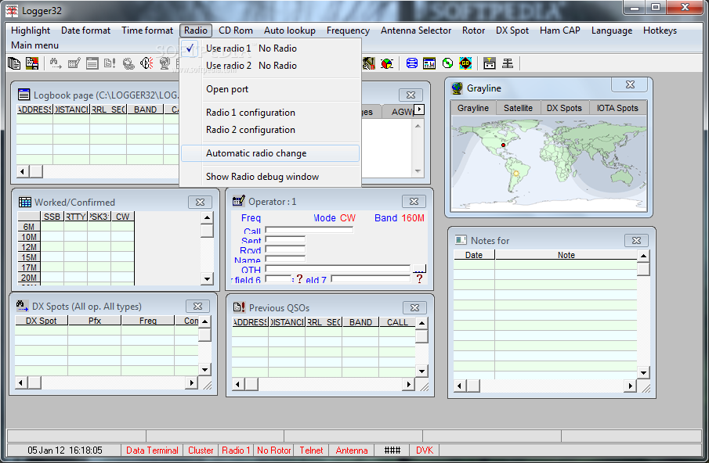Click the Worked/Confirmed grid title icon
This screenshot has height=463, width=709.
click(x=25, y=202)
